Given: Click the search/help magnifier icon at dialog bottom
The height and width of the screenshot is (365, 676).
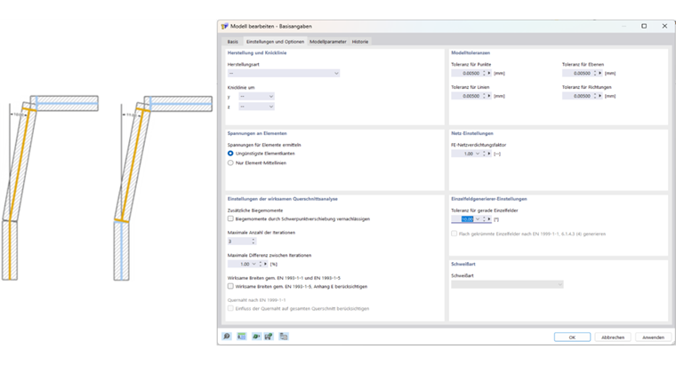Looking at the screenshot, I should pos(227,337).
